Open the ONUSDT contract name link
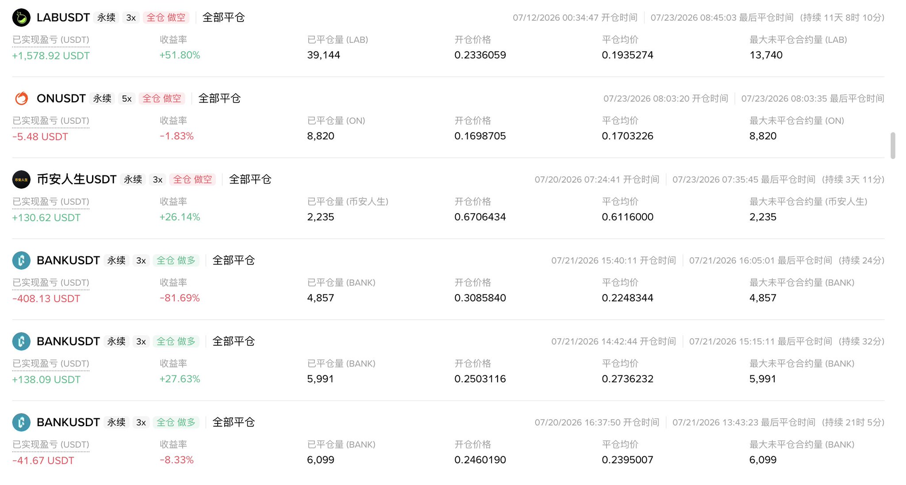This screenshot has width=906, height=485. [x=61, y=98]
